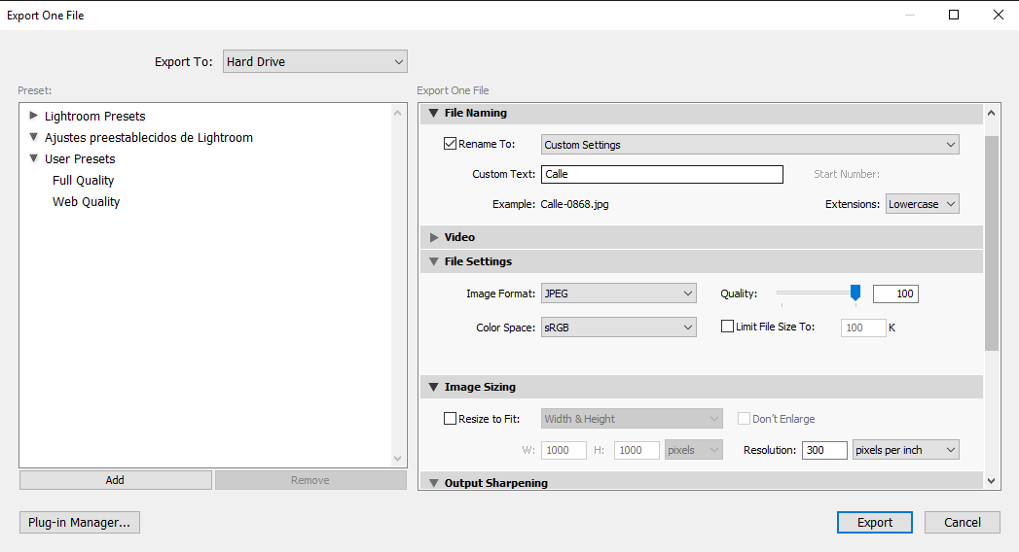Collapse the Output Sharpening section
1019x552 pixels.
click(433, 483)
